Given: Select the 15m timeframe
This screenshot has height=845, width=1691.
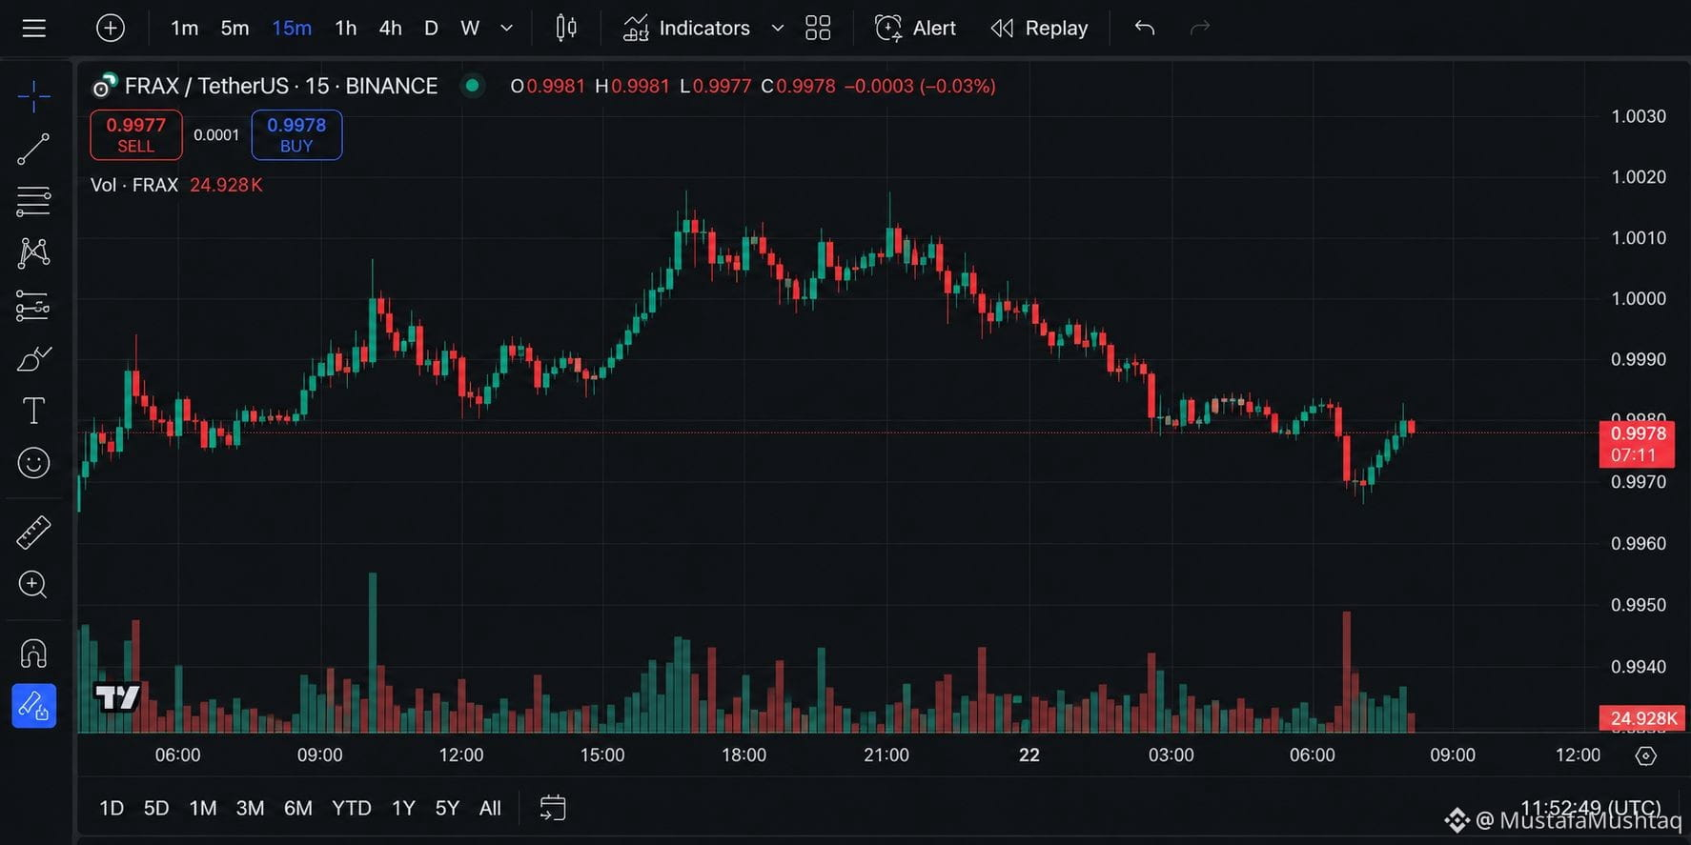Looking at the screenshot, I should tap(292, 28).
